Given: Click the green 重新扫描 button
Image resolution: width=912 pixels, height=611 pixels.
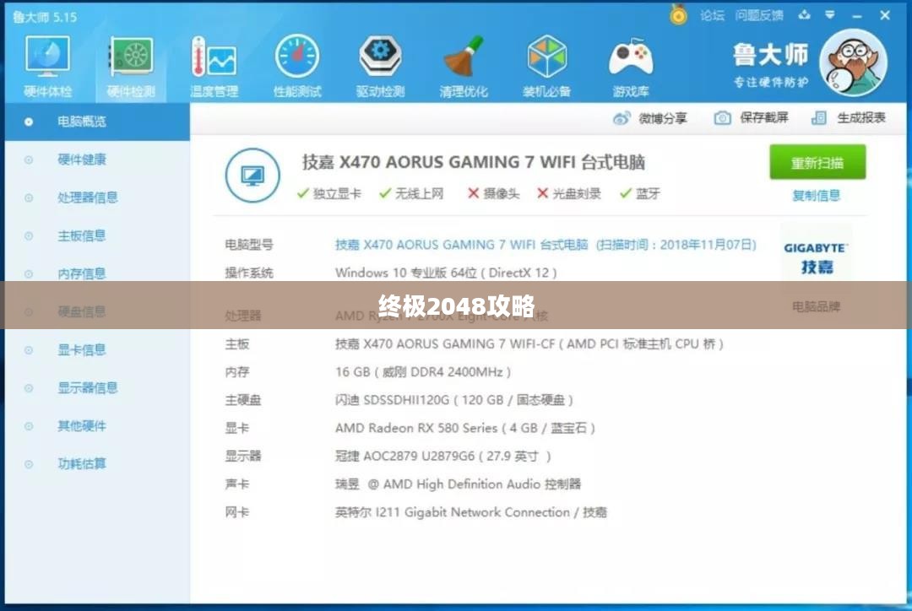Looking at the screenshot, I should click(x=817, y=162).
